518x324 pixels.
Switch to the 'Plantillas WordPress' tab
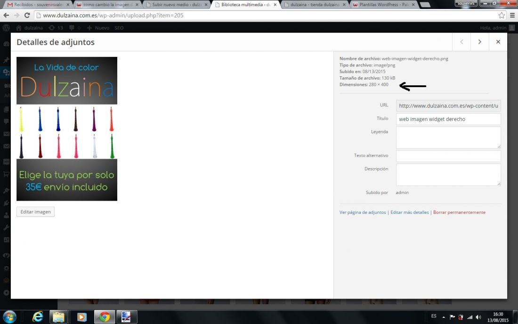[x=383, y=5]
